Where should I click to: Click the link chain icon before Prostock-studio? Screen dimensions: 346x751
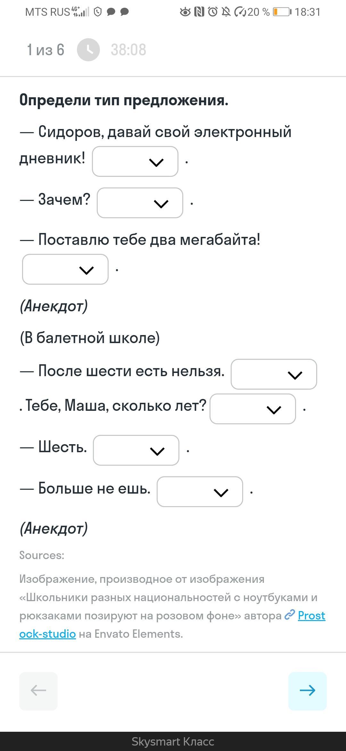tap(290, 615)
